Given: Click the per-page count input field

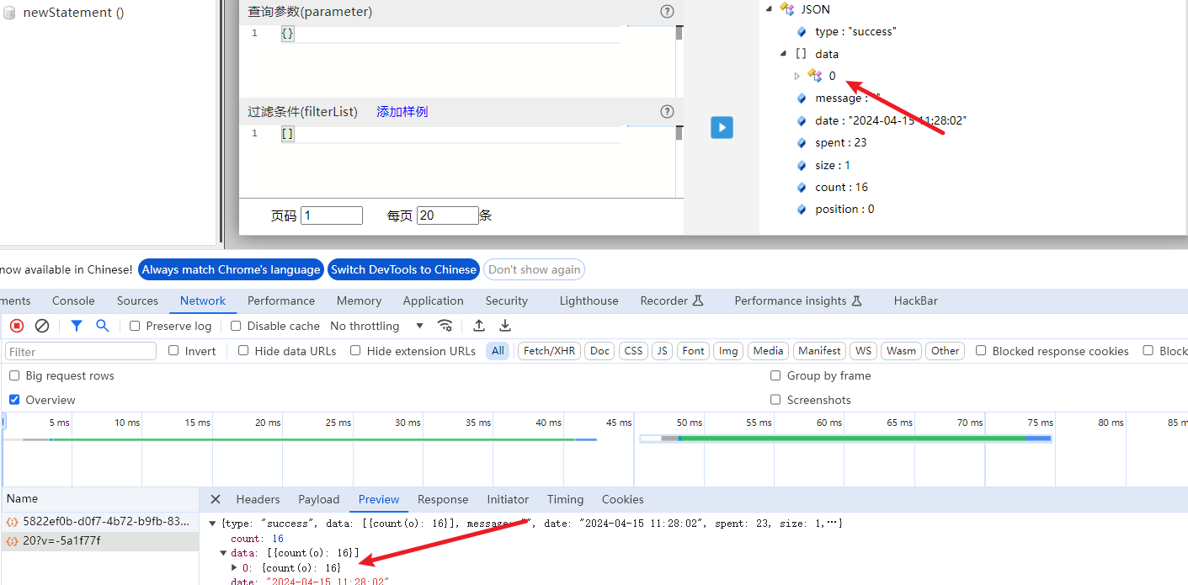Looking at the screenshot, I should [448, 215].
